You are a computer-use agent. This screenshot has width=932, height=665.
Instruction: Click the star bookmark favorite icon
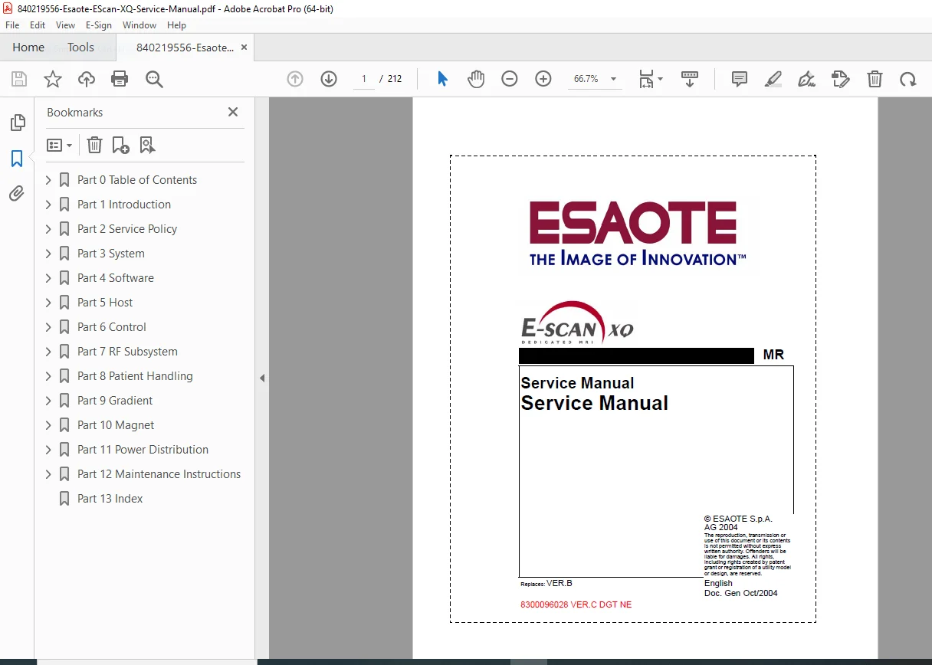pyautogui.click(x=52, y=79)
